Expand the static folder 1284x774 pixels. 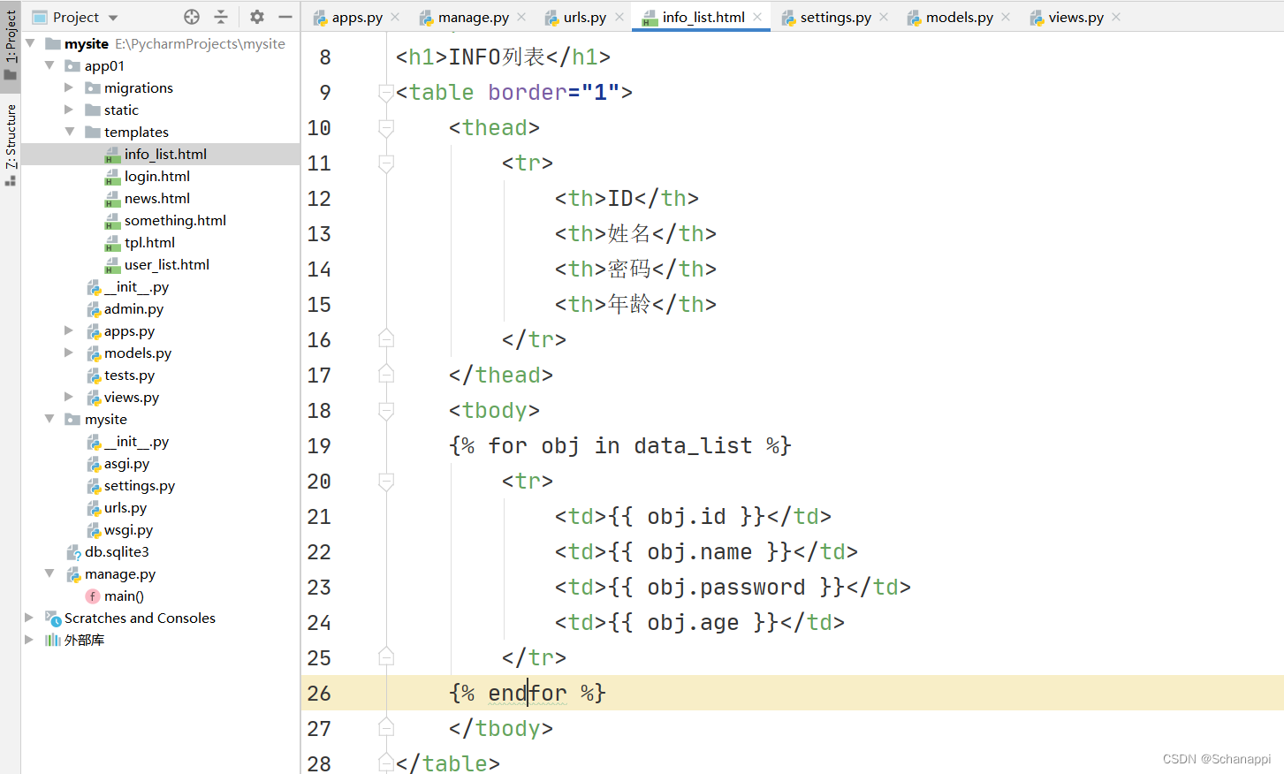(x=69, y=110)
